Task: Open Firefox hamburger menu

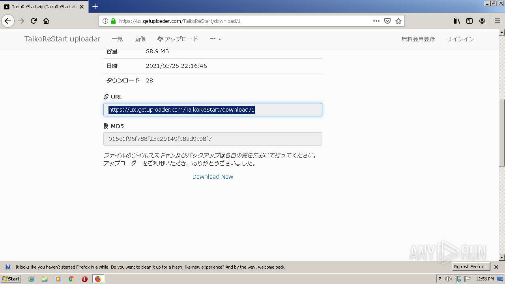Action: (498, 21)
